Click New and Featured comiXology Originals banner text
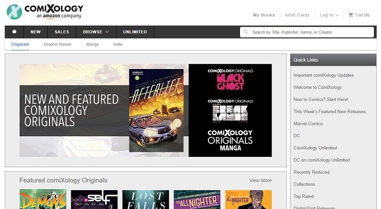The width and height of the screenshot is (381, 209). click(x=71, y=110)
